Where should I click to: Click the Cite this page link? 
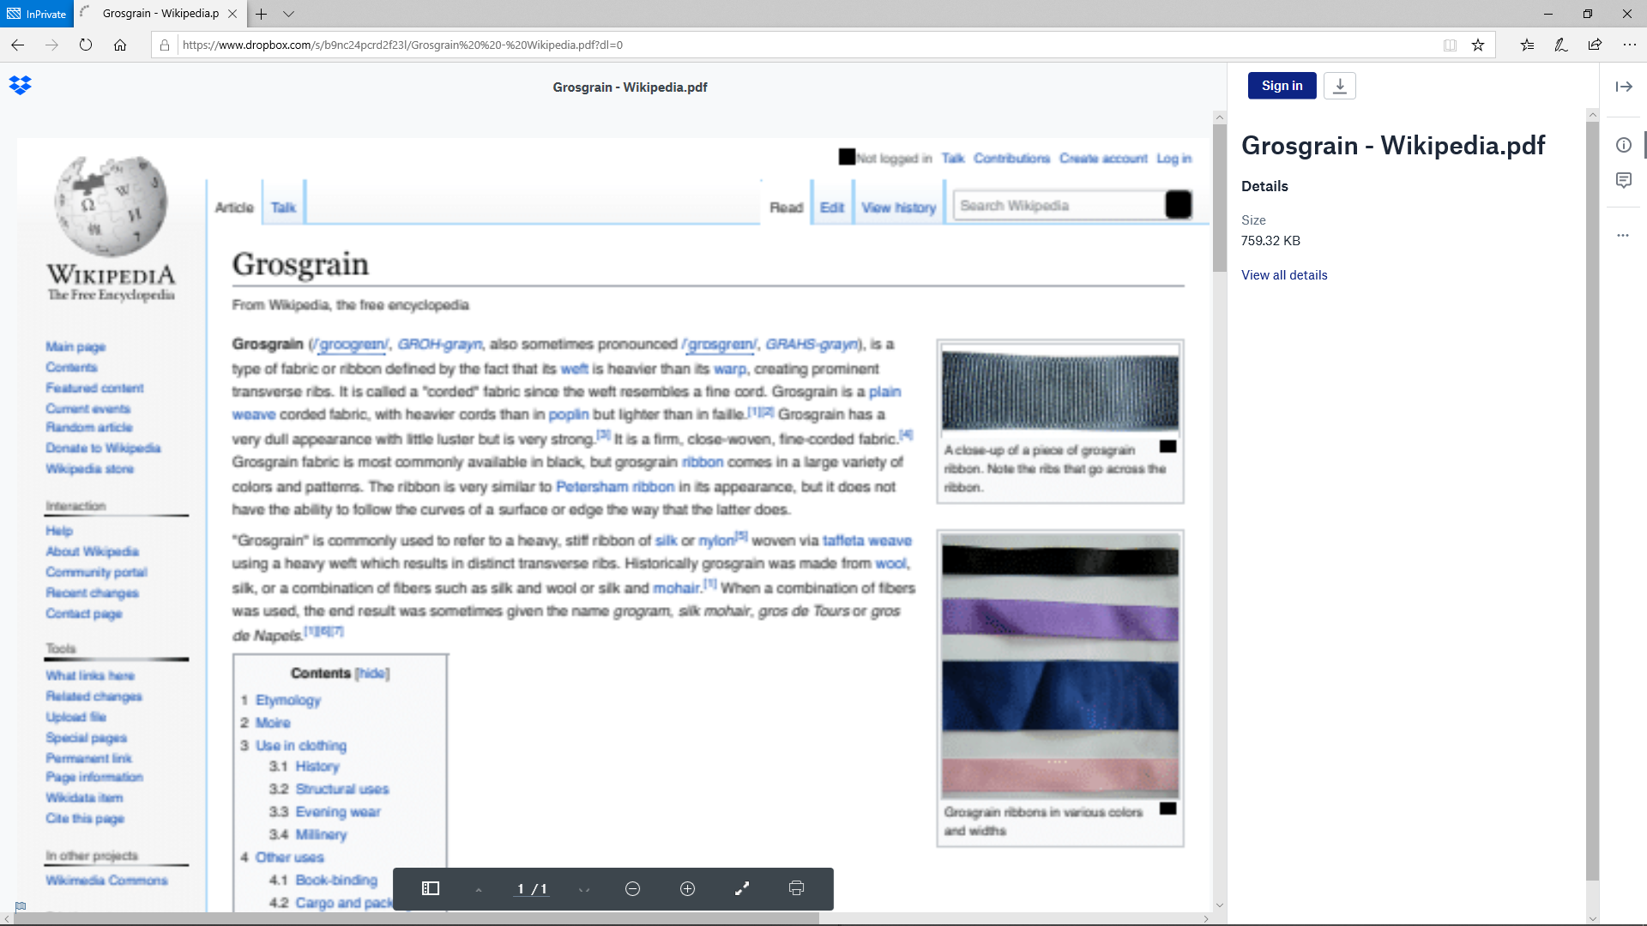point(85,819)
